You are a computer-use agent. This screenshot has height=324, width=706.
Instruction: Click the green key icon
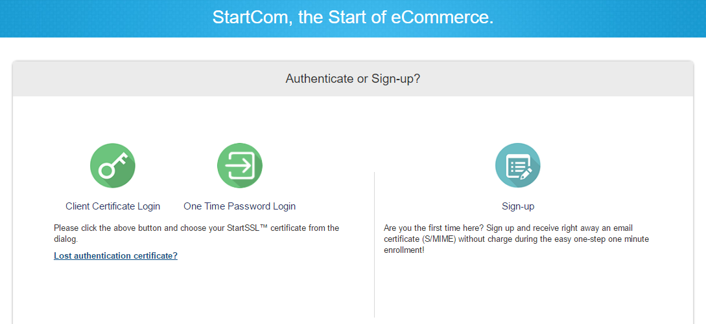(113, 166)
